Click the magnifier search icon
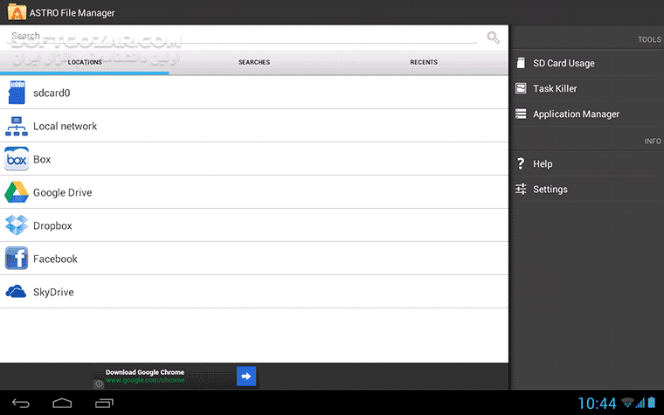Viewport: 664px width, 415px height. point(493,38)
